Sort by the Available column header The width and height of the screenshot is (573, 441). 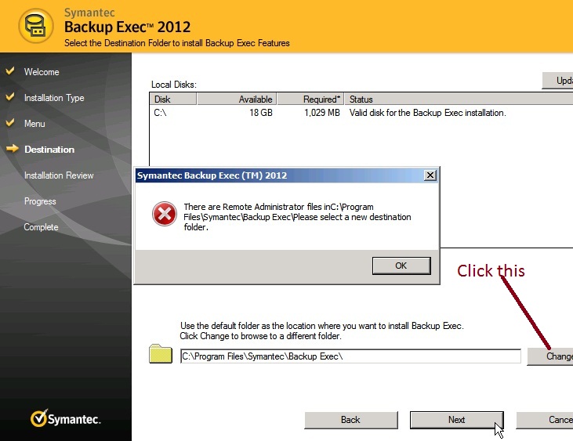click(x=236, y=99)
